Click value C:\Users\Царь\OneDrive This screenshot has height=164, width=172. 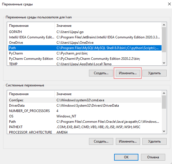pyautogui.click(x=75, y=43)
